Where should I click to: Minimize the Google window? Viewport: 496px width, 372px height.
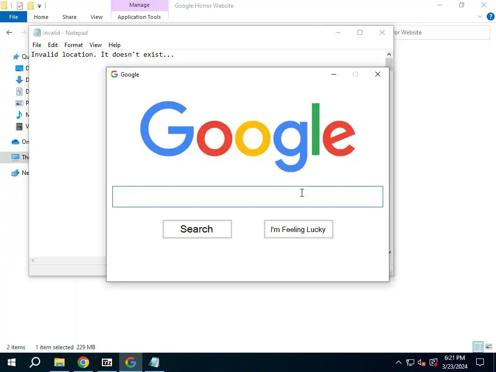[x=333, y=74]
